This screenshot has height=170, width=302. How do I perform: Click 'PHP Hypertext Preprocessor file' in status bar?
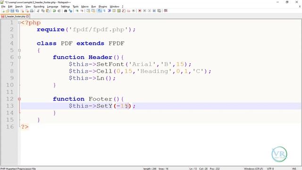tap(18, 169)
